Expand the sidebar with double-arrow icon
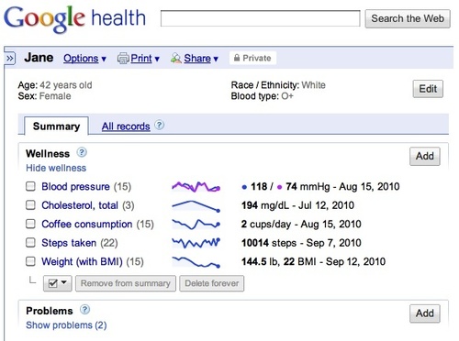Image resolution: width=459 pixels, height=341 pixels. click(10, 58)
